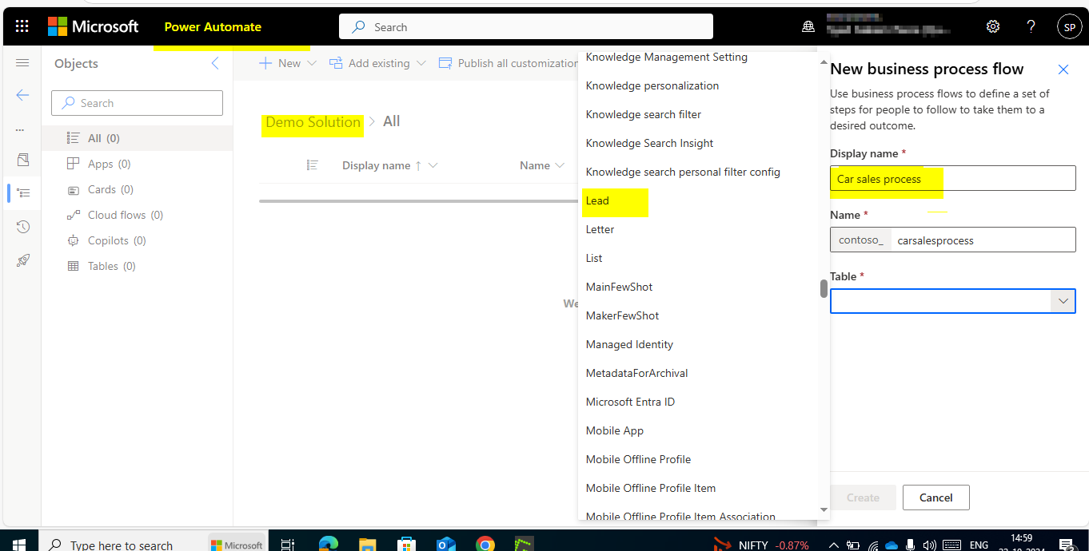This screenshot has width=1089, height=551.
Task: Click the Cancel button
Action: click(x=935, y=497)
